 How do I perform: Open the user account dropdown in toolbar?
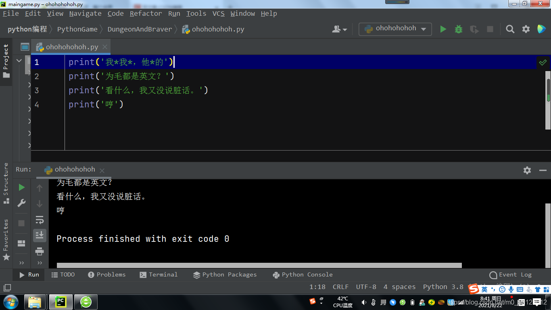[340, 29]
